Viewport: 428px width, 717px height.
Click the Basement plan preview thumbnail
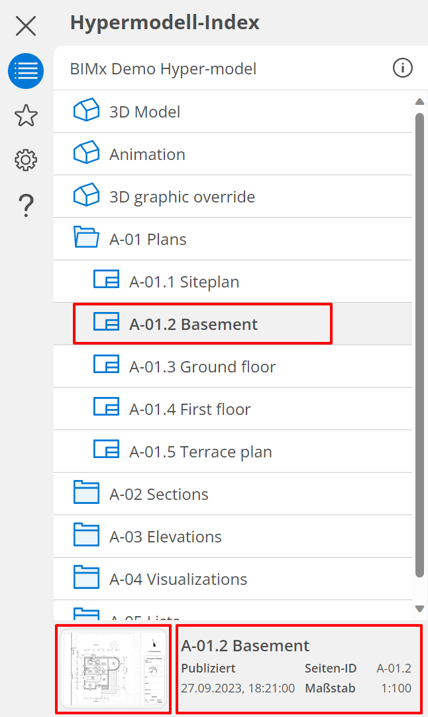tap(113, 669)
